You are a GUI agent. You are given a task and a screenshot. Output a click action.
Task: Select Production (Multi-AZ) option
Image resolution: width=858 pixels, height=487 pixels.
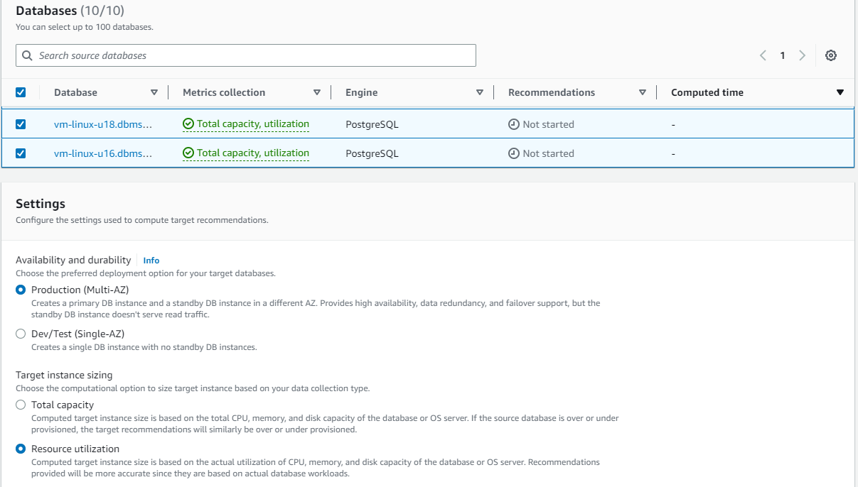coord(21,290)
